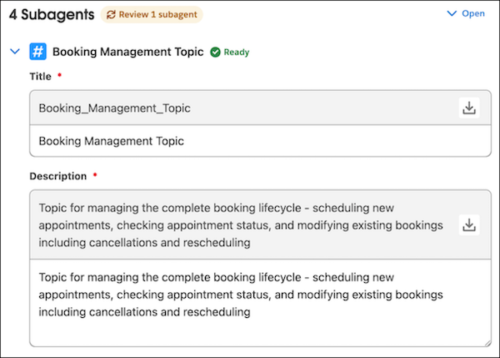Click the Description field label
Image resolution: width=500 pixels, height=358 pixels.
tap(58, 176)
